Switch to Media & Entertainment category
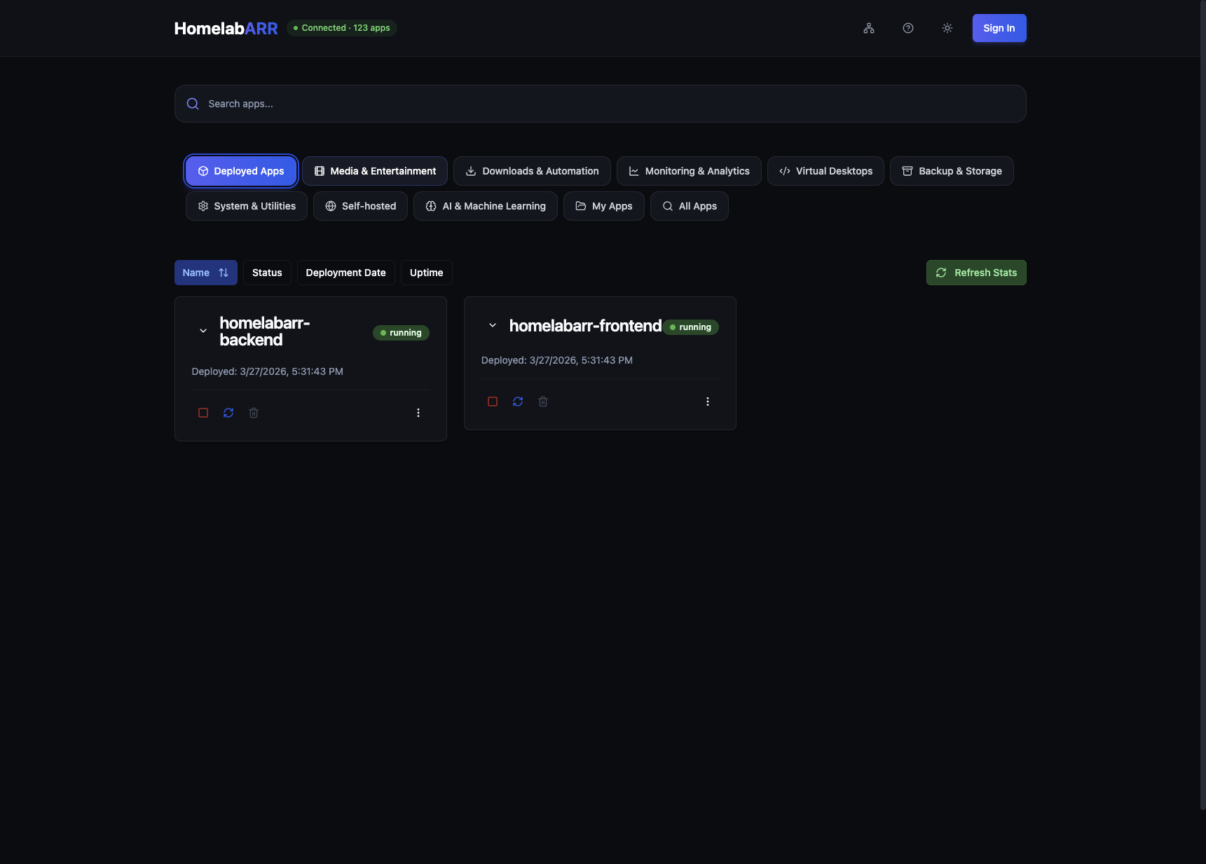The image size is (1206, 864). tap(375, 171)
